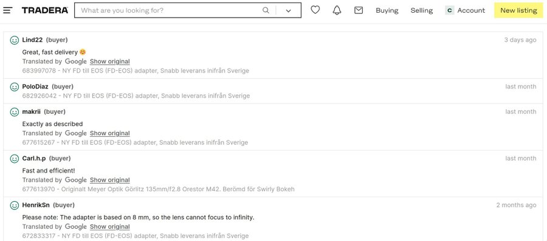
Task: Click the Google logo in HenrikSn's review
Action: click(76, 226)
